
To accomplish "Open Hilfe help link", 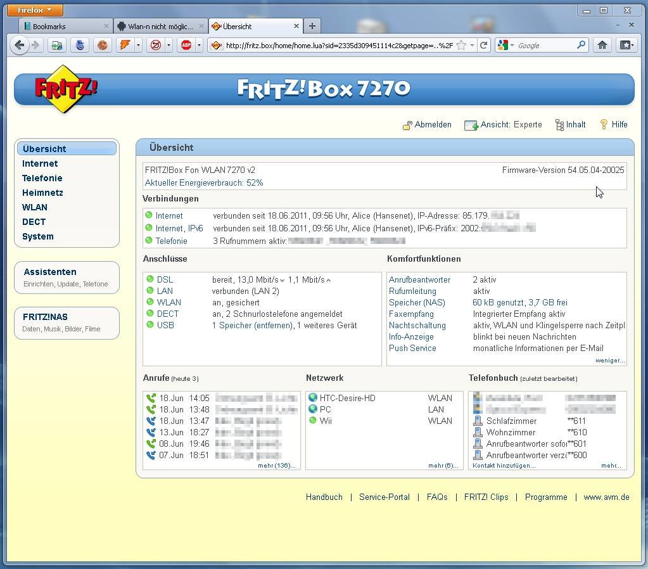I will (x=613, y=124).
